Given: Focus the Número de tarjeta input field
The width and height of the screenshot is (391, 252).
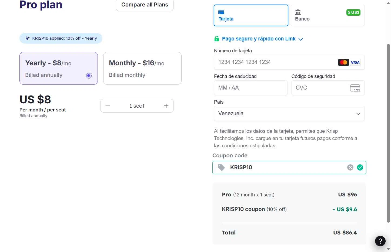Looking at the screenshot, I should 289,62.
